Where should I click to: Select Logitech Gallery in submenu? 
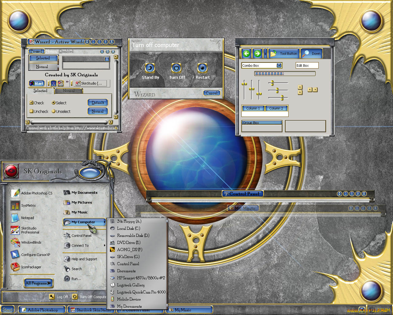[x=130, y=285]
